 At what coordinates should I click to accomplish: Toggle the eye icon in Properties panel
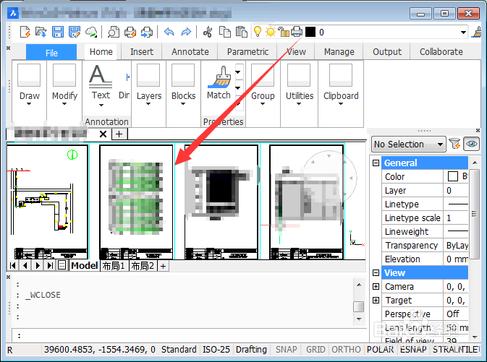pyautogui.click(x=471, y=144)
